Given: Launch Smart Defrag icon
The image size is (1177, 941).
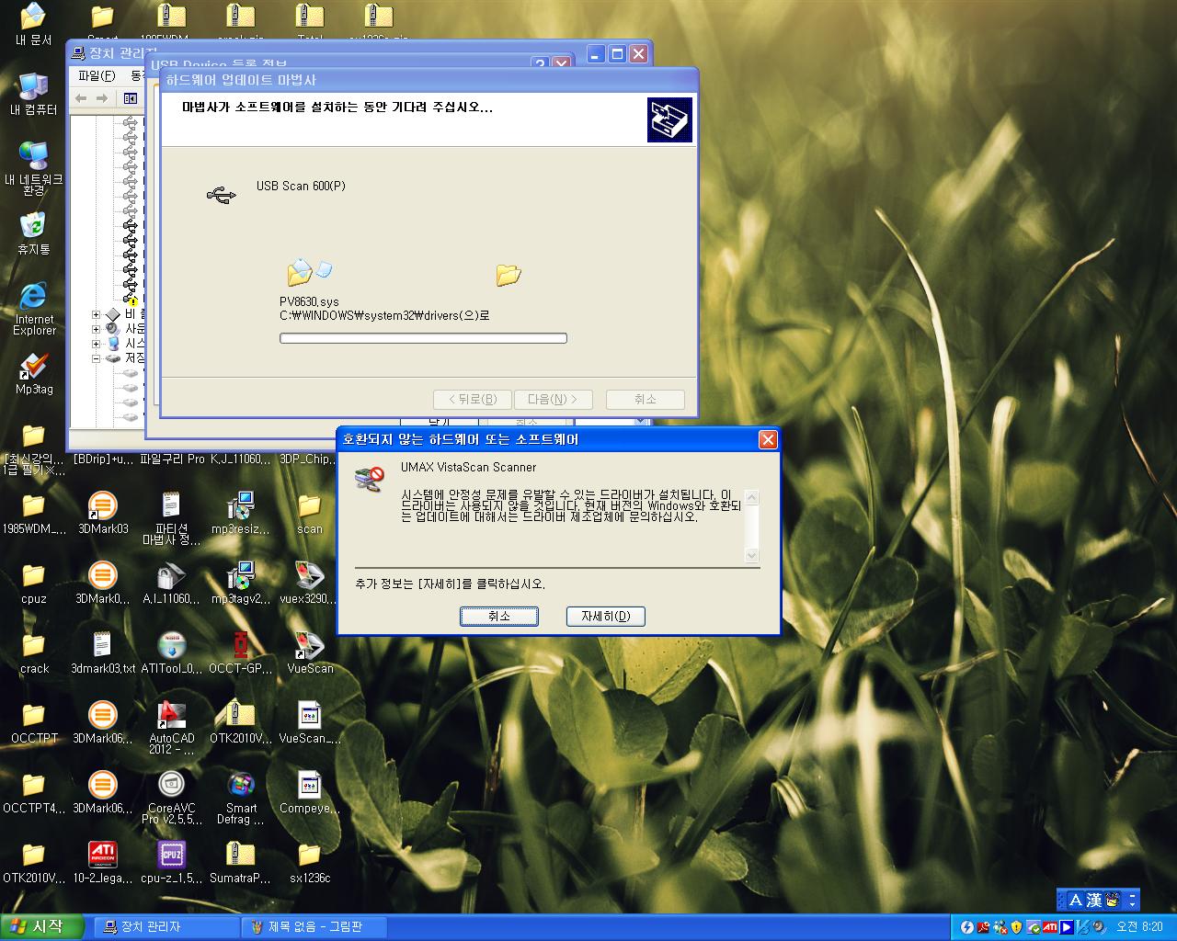Looking at the screenshot, I should click(x=240, y=798).
